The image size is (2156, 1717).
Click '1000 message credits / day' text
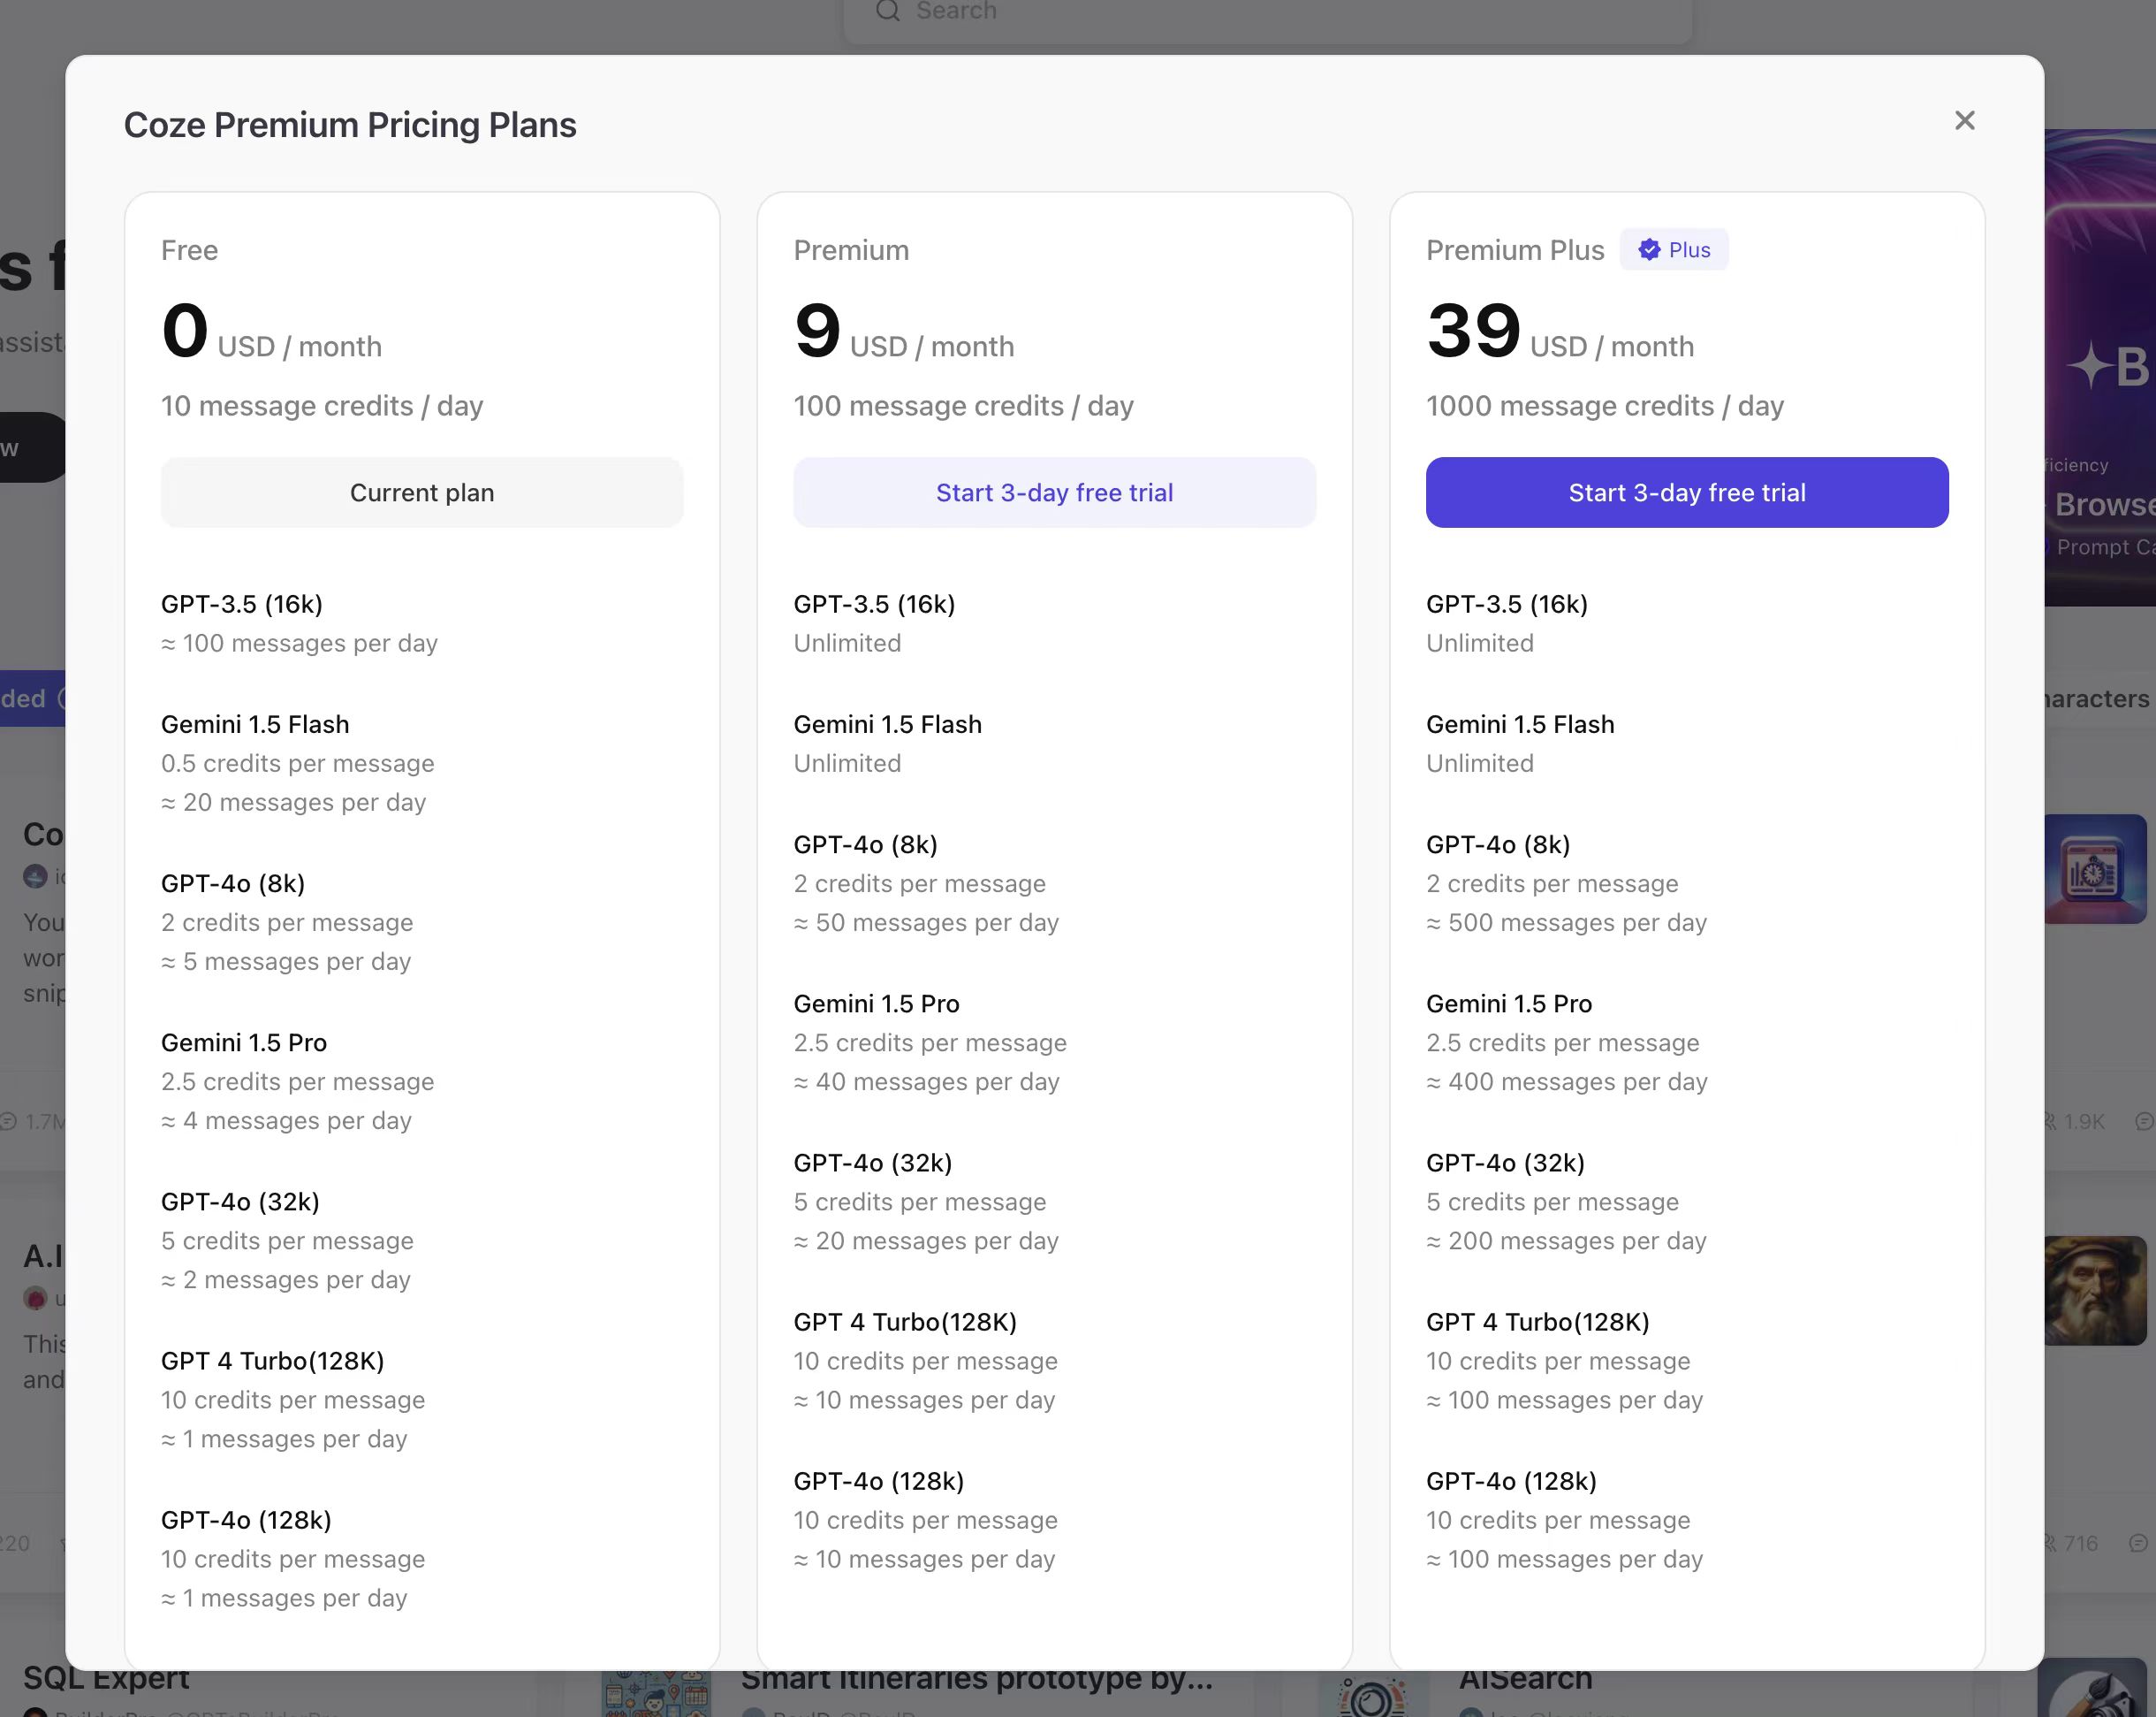tap(1605, 406)
